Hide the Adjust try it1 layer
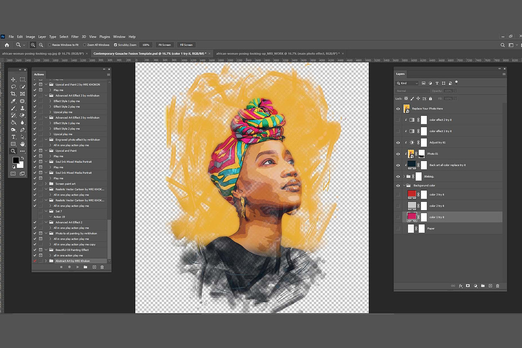522x348 pixels. coord(398,143)
